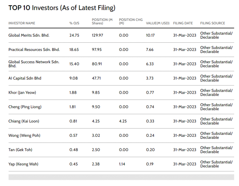Image resolution: width=239 pixels, height=186 pixels.
Task: Click the filing date in AI Capital row
Action: pyautogui.click(x=185, y=78)
